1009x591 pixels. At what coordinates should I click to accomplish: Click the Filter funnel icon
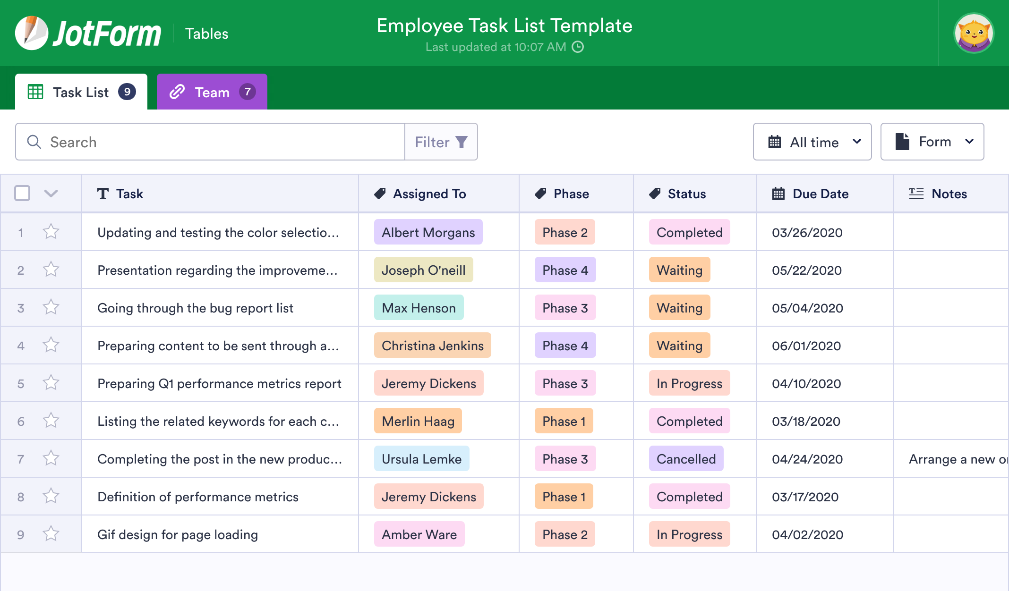coord(462,142)
